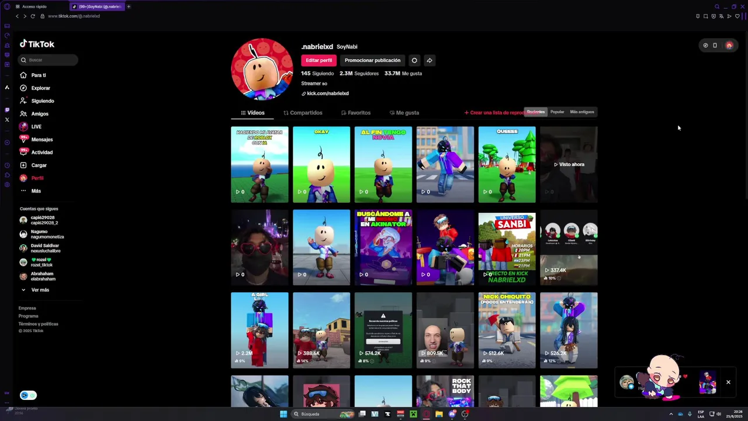This screenshot has height=421, width=748.
Task: Sort videos by Recientes
Action: (535, 112)
